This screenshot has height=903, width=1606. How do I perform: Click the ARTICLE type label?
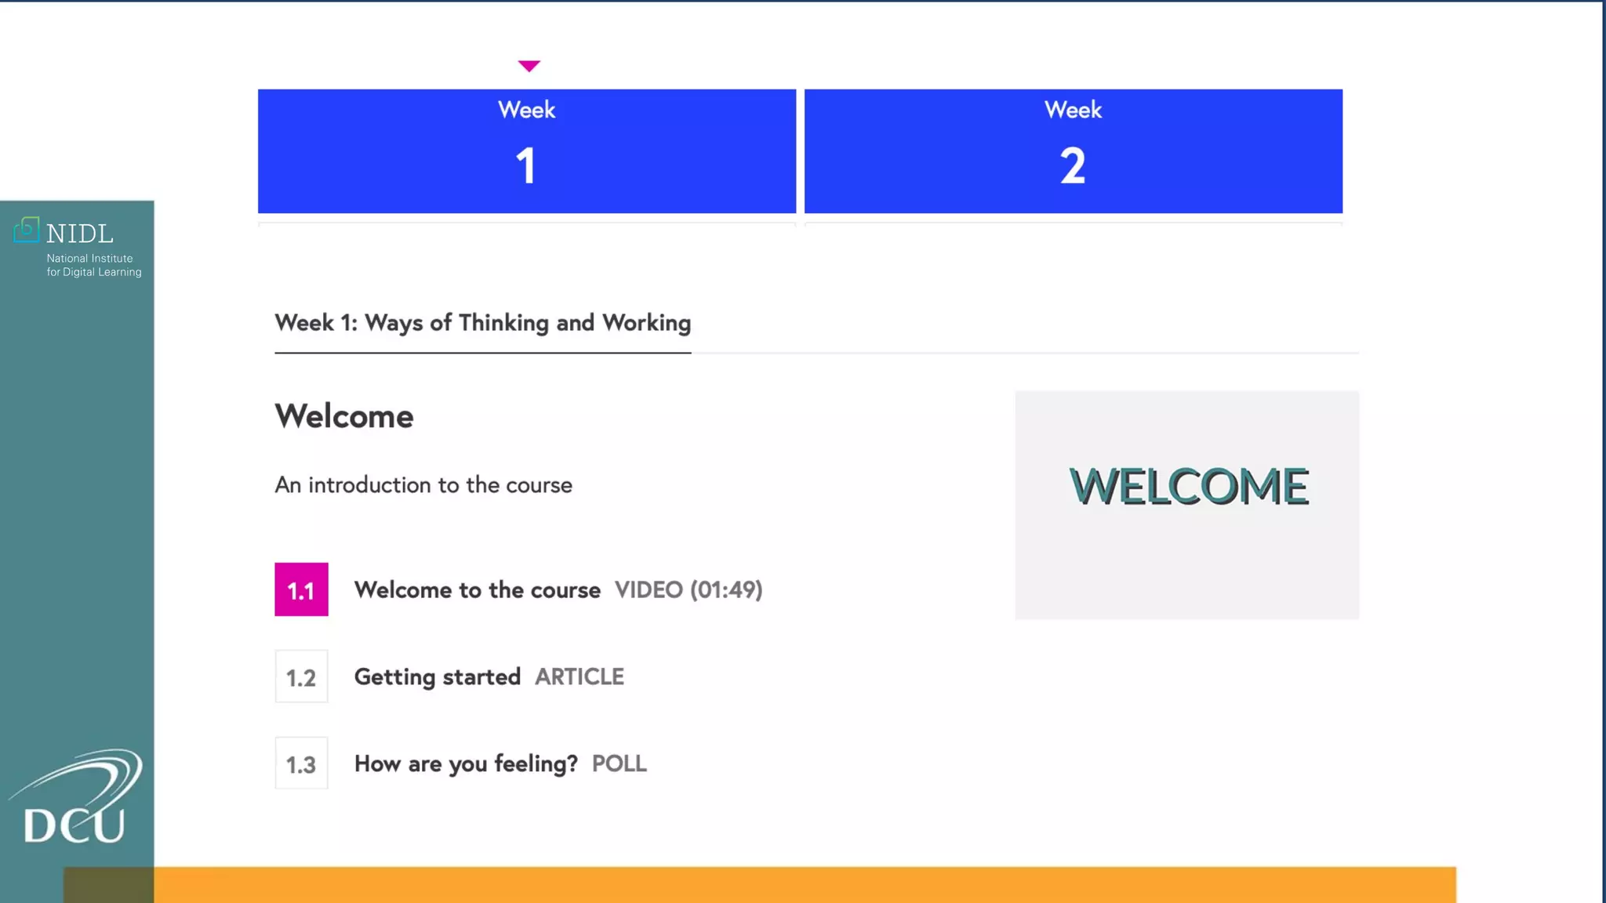coord(580,676)
